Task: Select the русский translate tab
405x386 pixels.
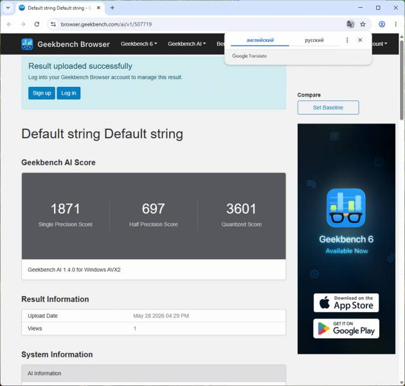Action: 314,41
